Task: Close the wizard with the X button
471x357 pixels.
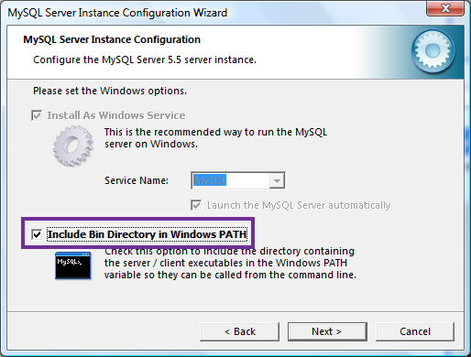Action: click(x=445, y=8)
